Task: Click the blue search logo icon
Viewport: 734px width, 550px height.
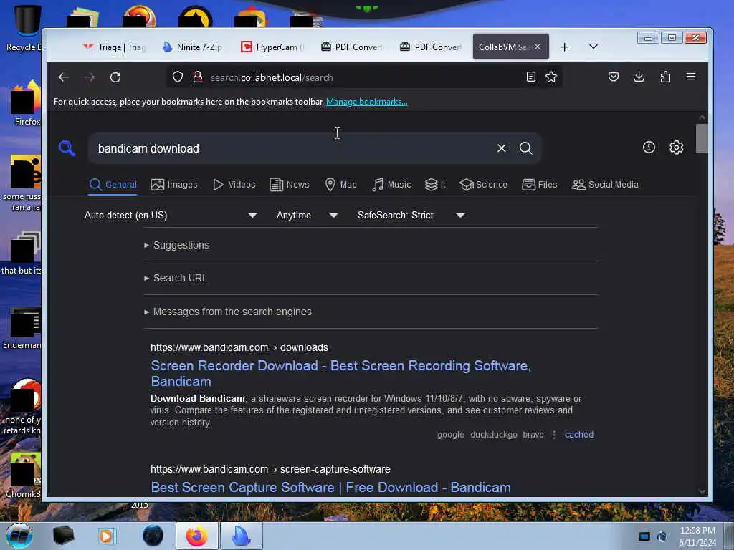Action: pos(67,148)
